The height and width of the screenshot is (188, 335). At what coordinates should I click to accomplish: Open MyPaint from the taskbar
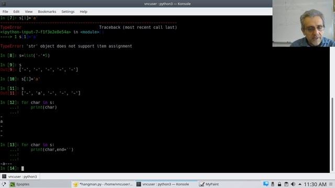[x=209, y=184]
